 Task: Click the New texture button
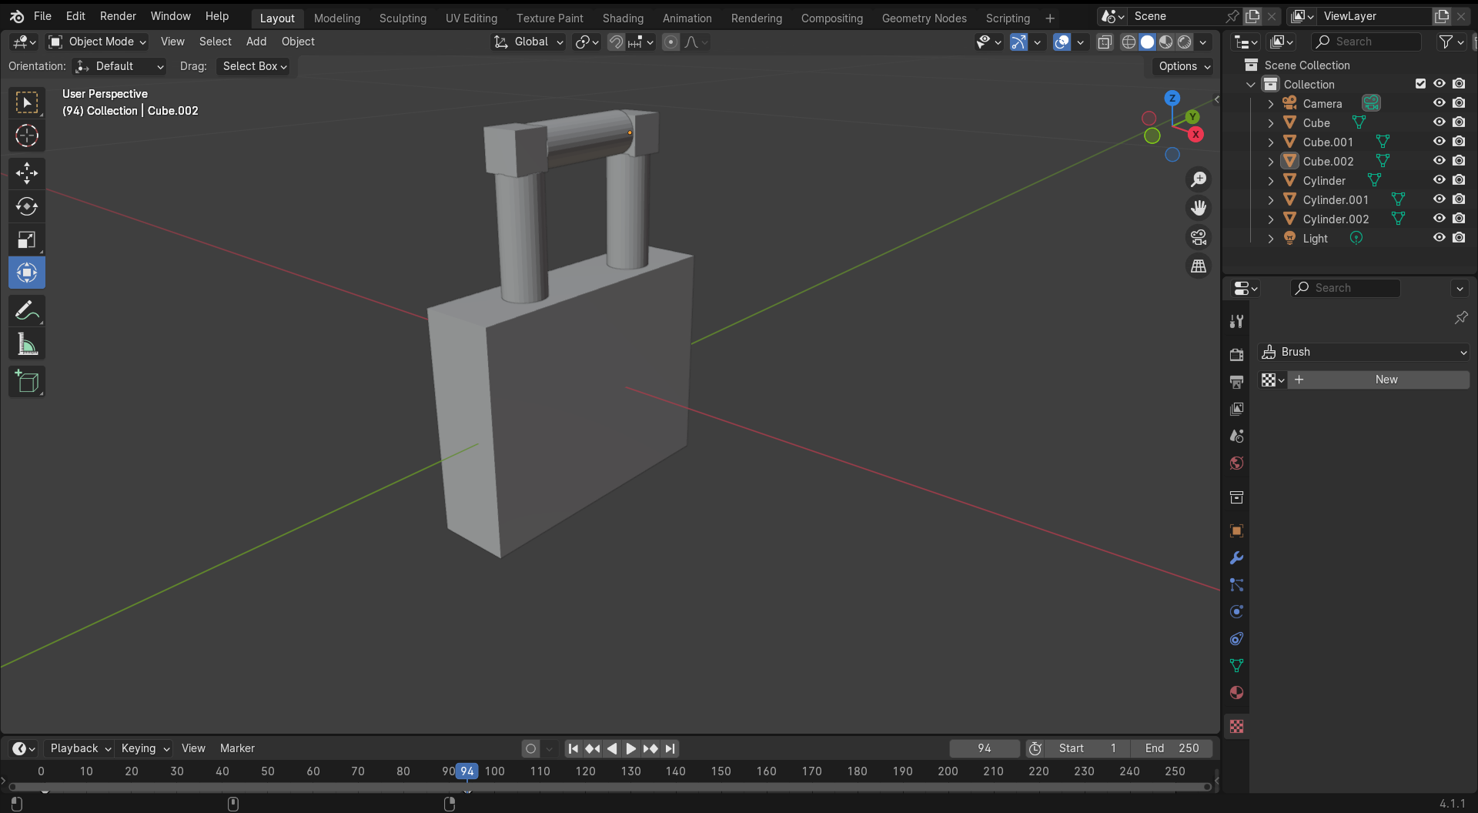(x=1379, y=380)
